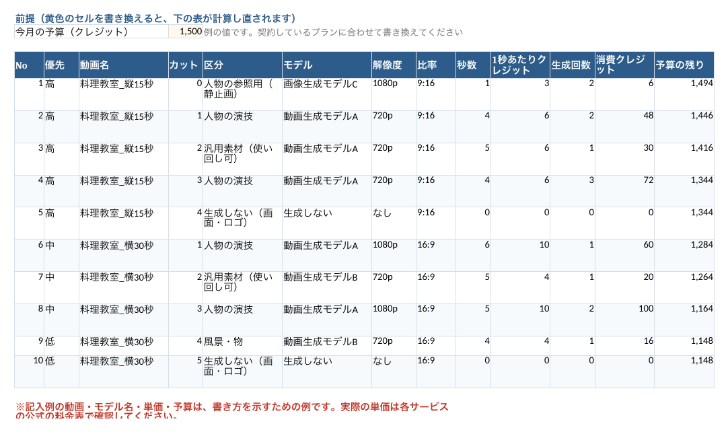Image resolution: width=728 pixels, height=432 pixels.
Task: Click the red ※記入例 note text
Action: click(231, 410)
